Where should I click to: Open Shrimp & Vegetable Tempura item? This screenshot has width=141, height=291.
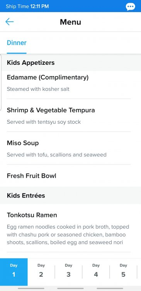point(69,115)
